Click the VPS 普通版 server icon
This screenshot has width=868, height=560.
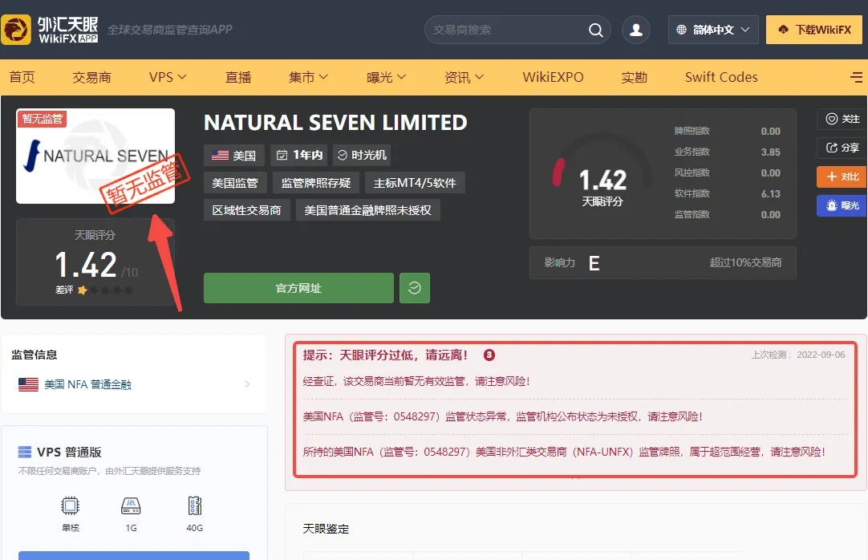pos(25,452)
